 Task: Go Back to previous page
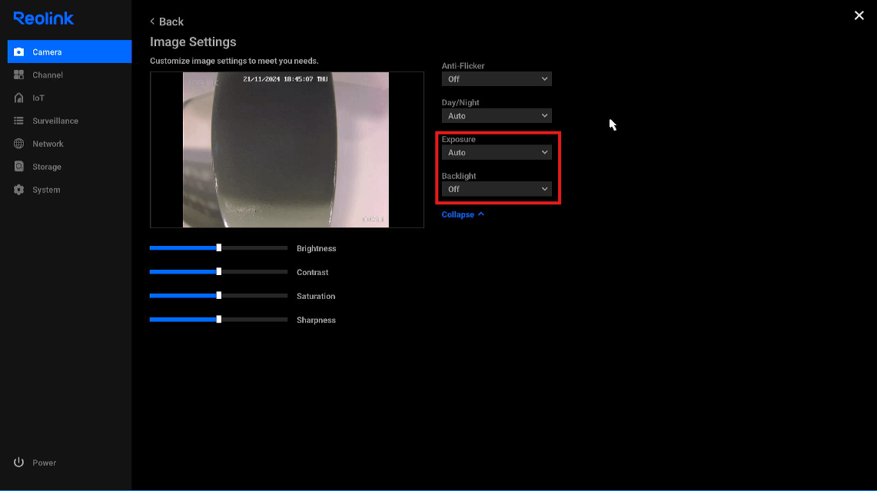167,22
